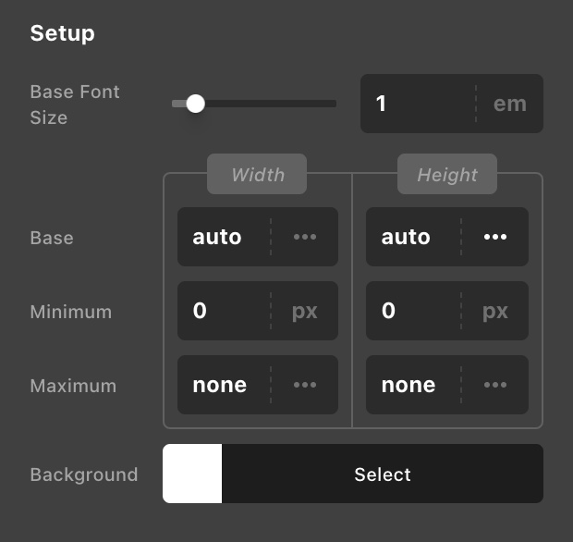The image size is (573, 542).
Task: Click the Base Font Size value field
Action: [x=418, y=104]
